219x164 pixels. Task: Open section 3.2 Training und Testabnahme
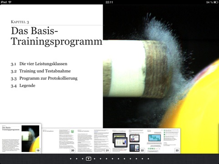pos(41,71)
